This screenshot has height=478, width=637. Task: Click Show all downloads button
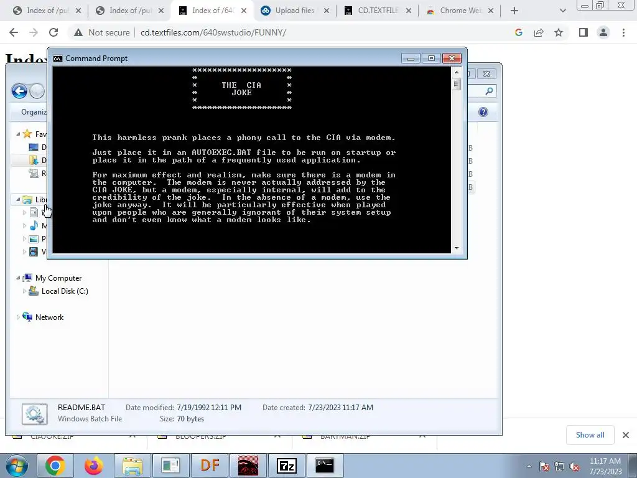[x=590, y=435]
